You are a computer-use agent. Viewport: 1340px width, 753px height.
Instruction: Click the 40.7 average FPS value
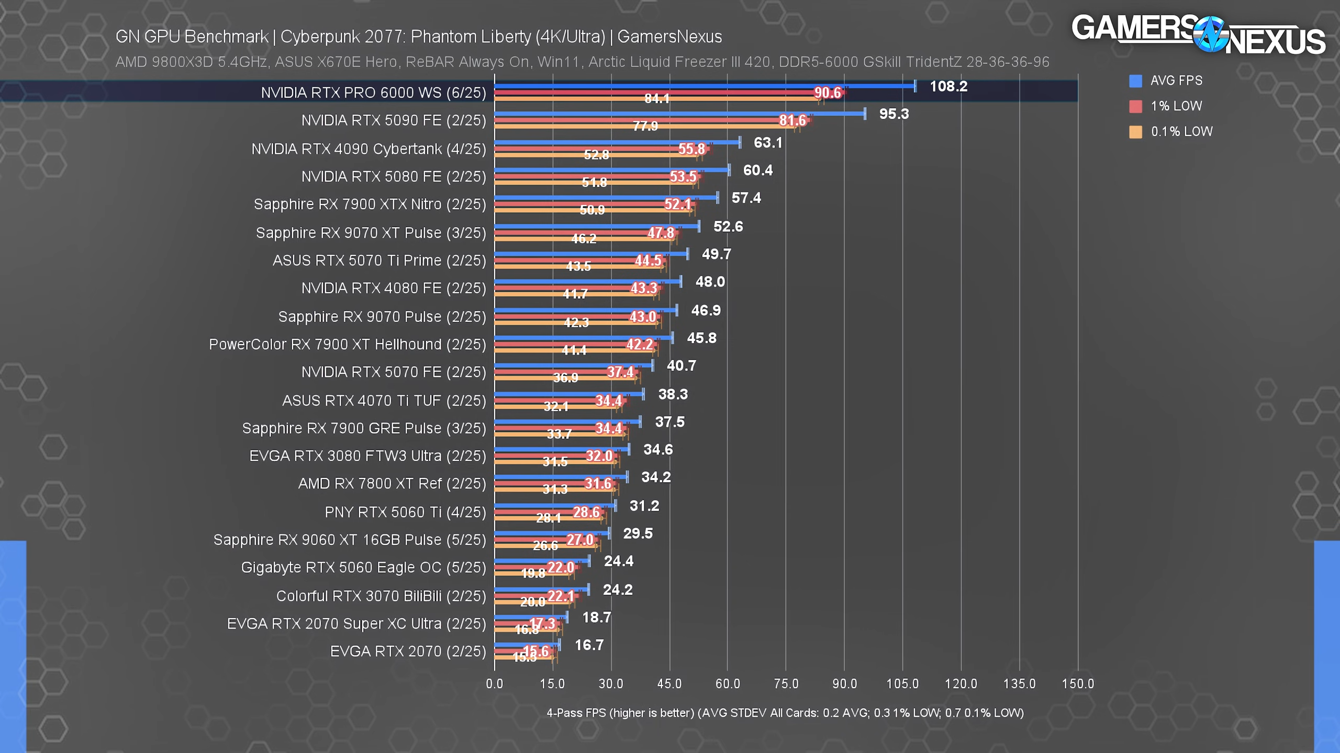(682, 366)
